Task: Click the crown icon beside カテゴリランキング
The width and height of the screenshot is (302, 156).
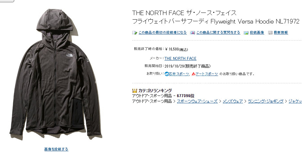Action: coord(135,90)
